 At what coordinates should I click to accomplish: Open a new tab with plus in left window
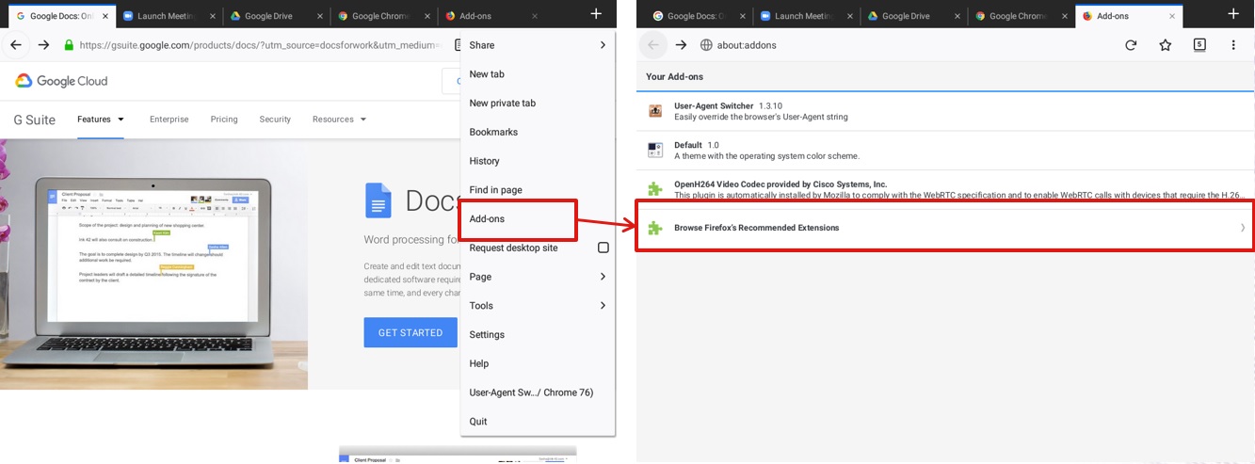[x=596, y=13]
